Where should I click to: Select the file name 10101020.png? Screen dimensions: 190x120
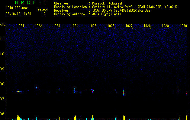(x=17, y=8)
